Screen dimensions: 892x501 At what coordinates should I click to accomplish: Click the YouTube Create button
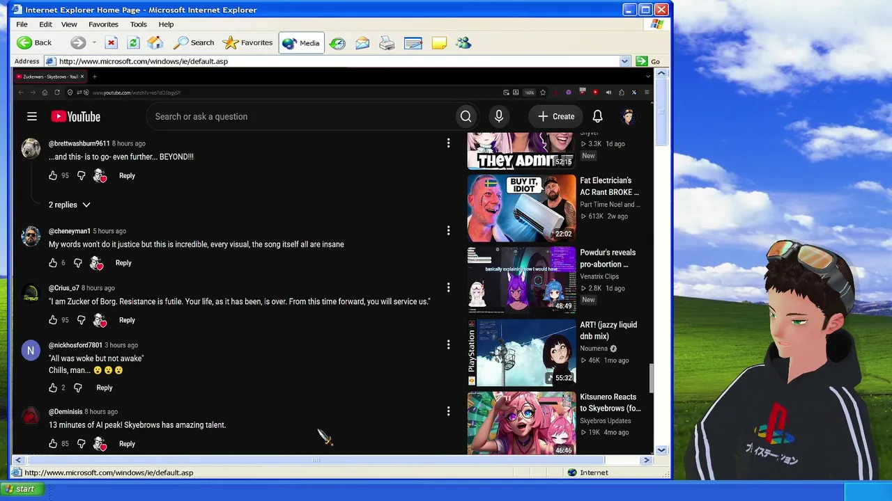coord(555,116)
